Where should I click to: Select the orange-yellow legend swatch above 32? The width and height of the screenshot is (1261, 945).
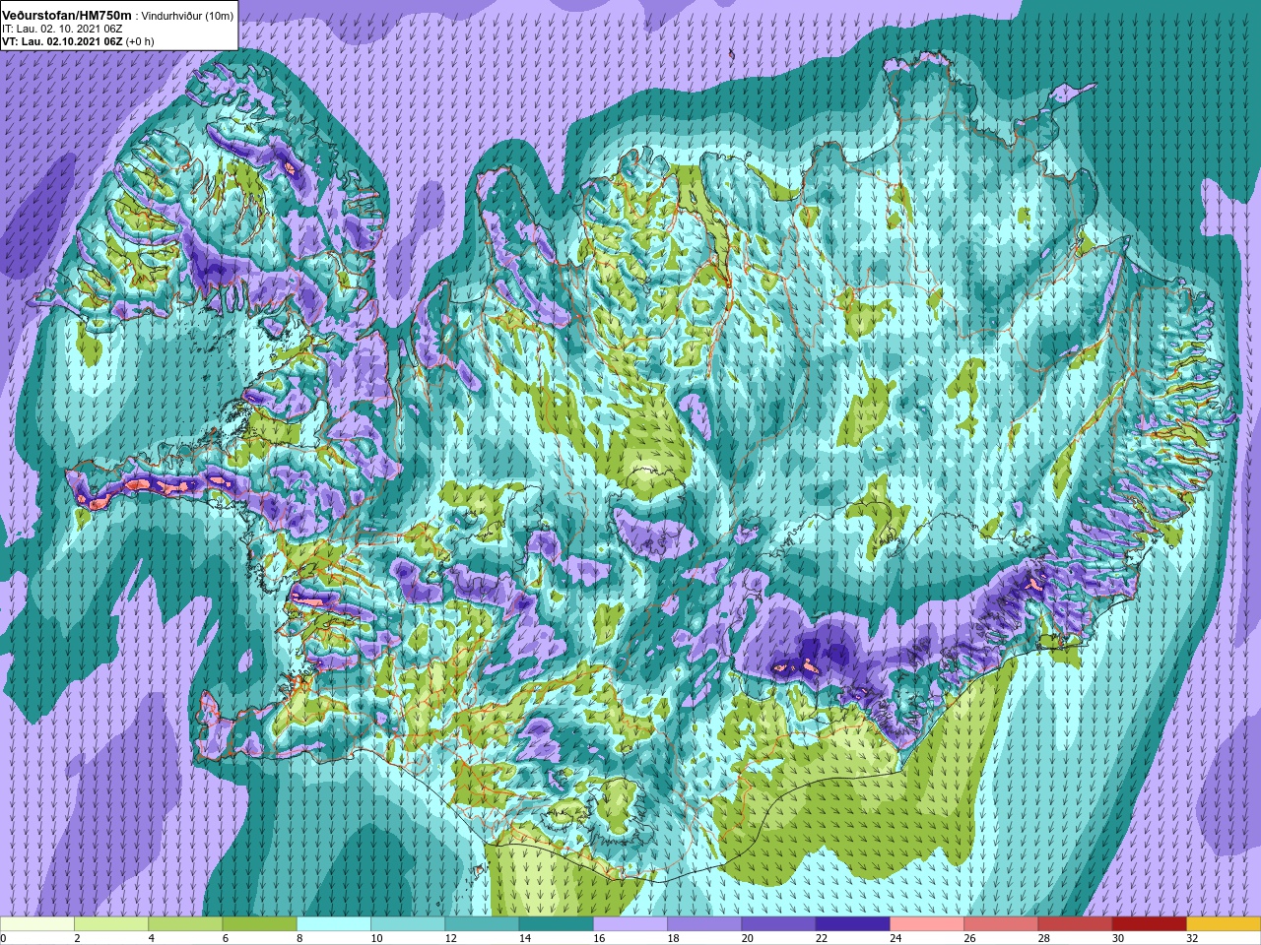click(x=1224, y=924)
